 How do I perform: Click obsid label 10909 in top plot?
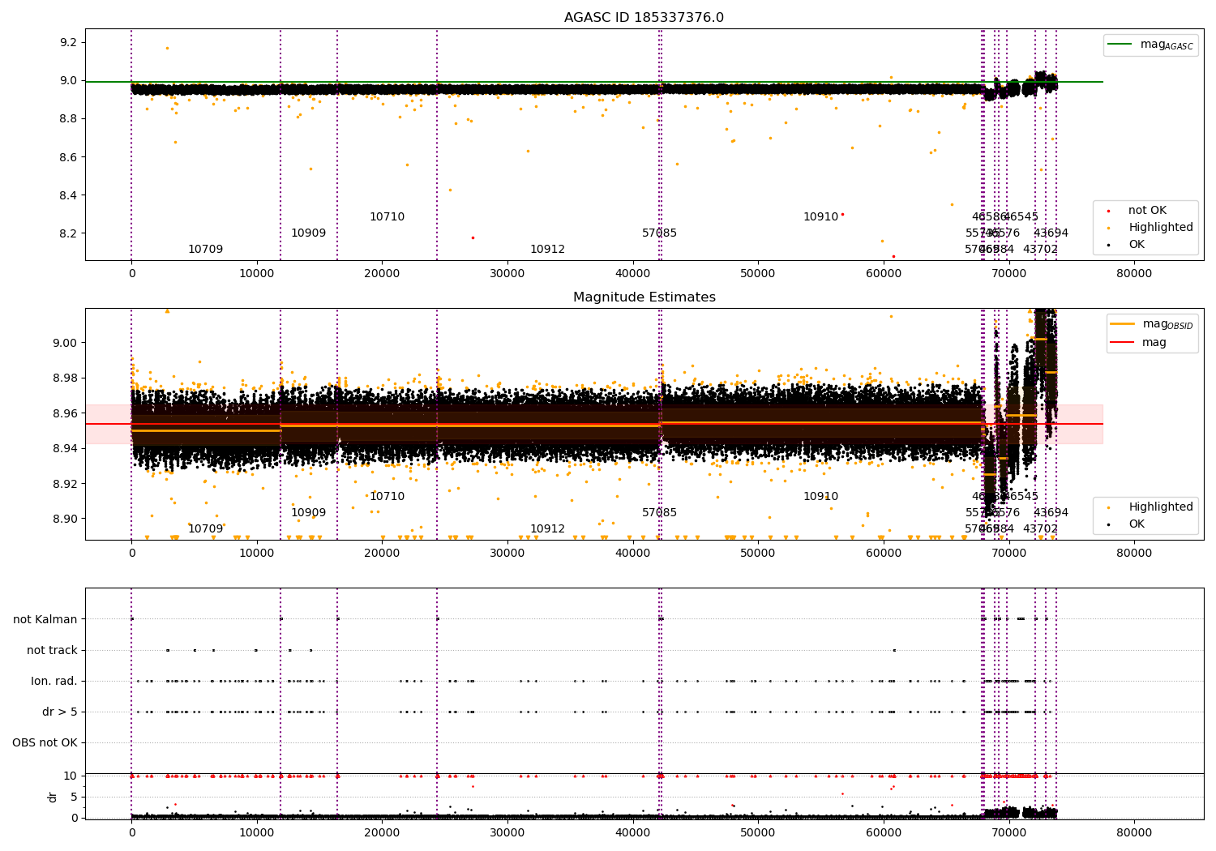308,233
